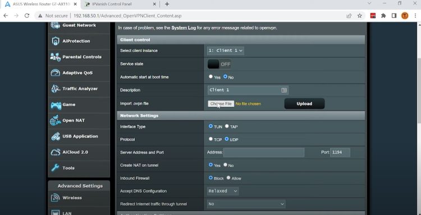The image size is (421, 215).
Task: Select Yes for Create NAT on tunnel
Action: tap(210, 165)
